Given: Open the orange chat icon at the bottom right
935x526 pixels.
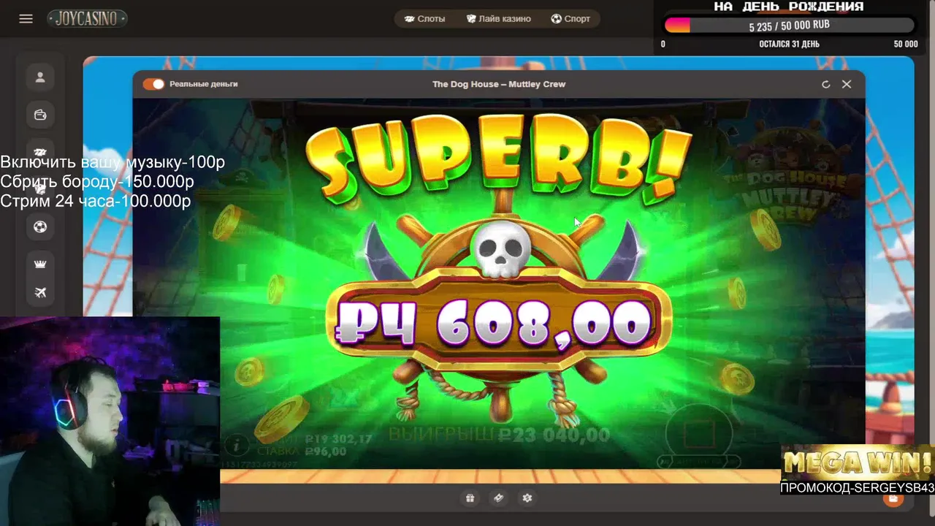Looking at the screenshot, I should tap(893, 499).
